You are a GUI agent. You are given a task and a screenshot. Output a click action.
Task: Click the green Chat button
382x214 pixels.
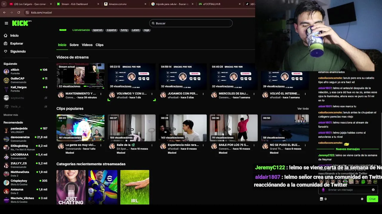(x=372, y=199)
